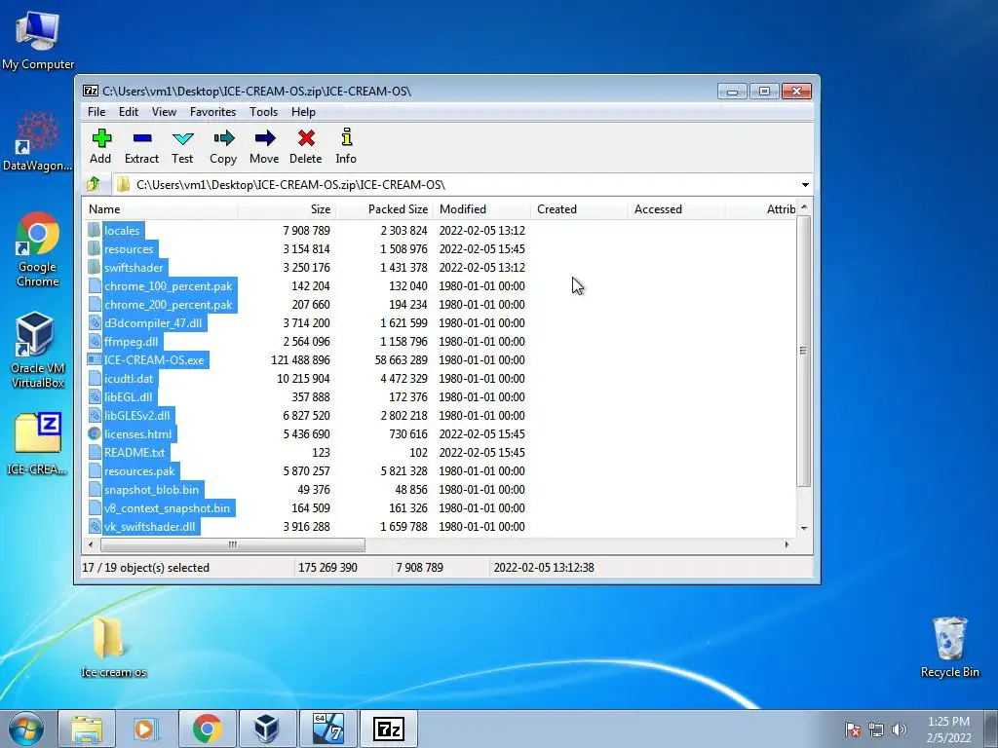Open the File menu

[x=96, y=111]
